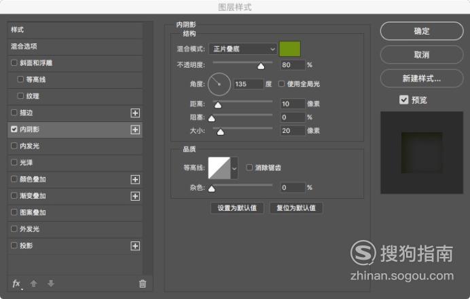This screenshot has width=470, height=299.
Task: Select the 外发光 row label
Action: 29,229
